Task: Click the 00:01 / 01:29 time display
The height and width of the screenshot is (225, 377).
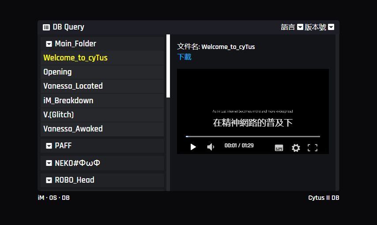Action: 239,146
